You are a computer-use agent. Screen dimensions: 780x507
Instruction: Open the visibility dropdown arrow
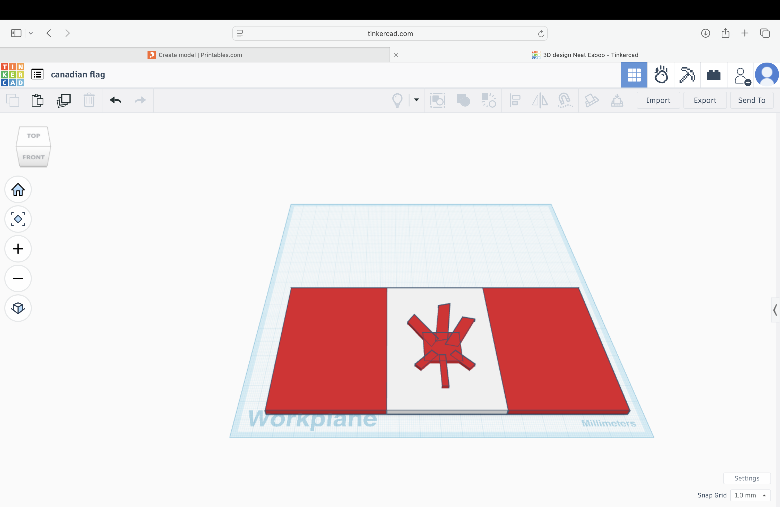coord(416,100)
